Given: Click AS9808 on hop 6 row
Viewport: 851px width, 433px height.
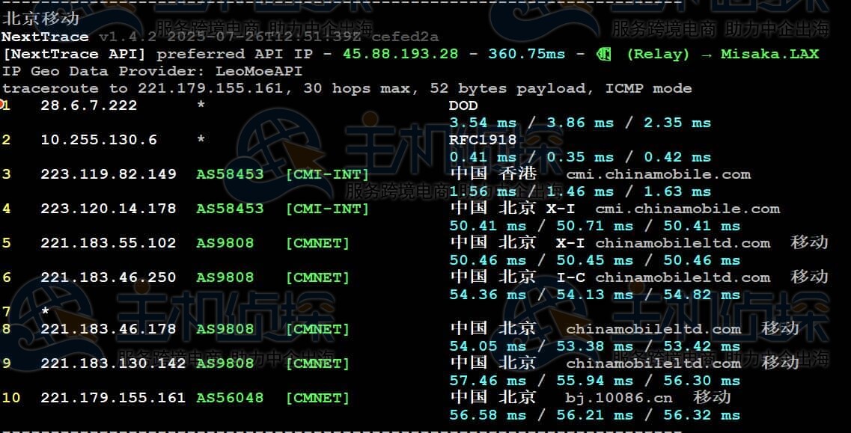Looking at the screenshot, I should (x=225, y=277).
